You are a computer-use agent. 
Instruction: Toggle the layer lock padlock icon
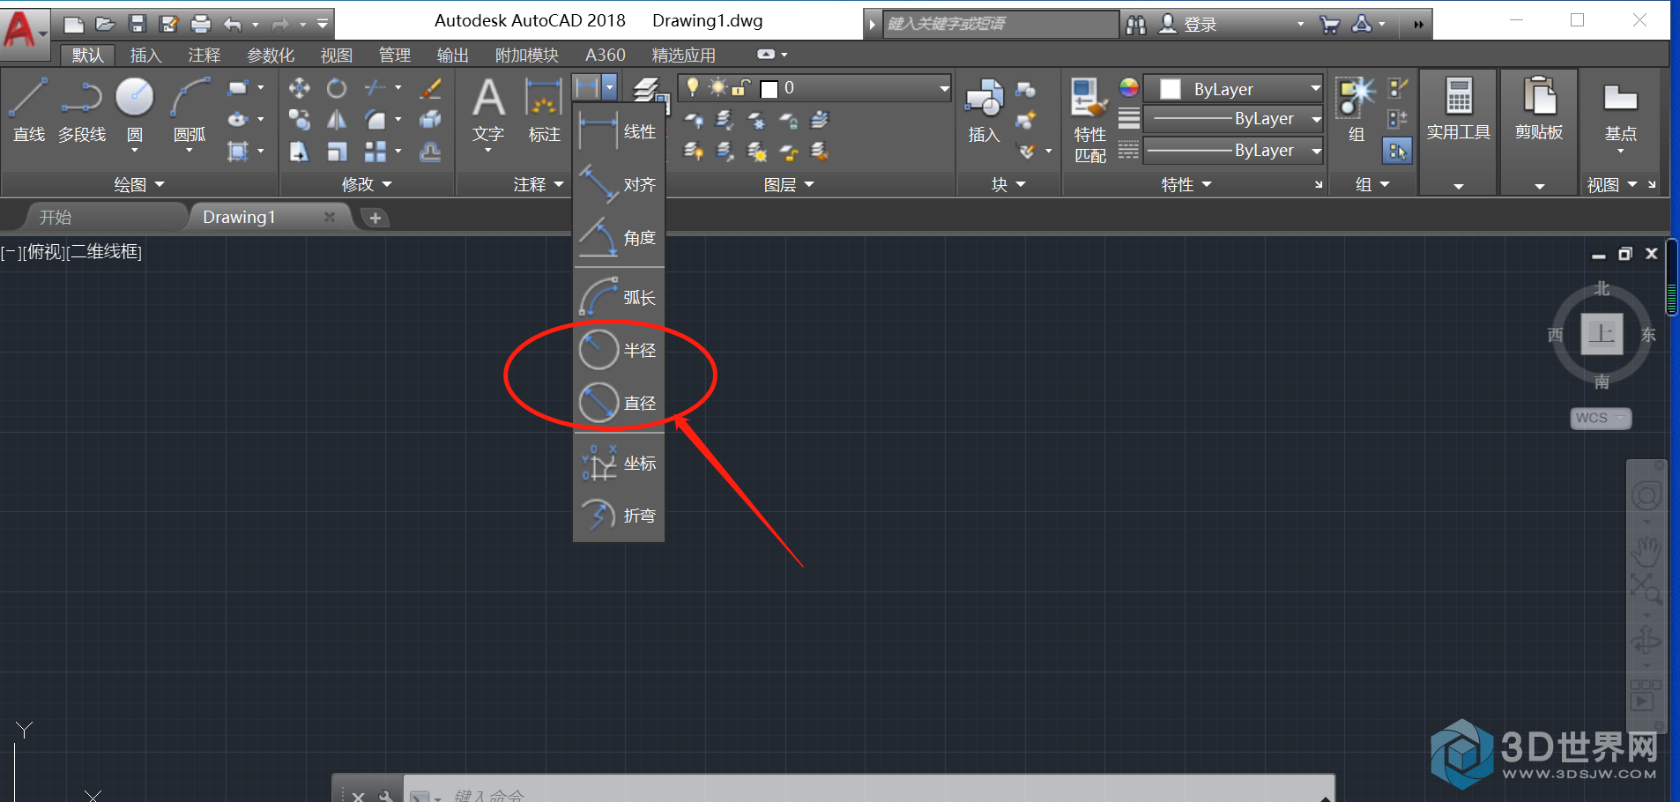pyautogui.click(x=742, y=87)
